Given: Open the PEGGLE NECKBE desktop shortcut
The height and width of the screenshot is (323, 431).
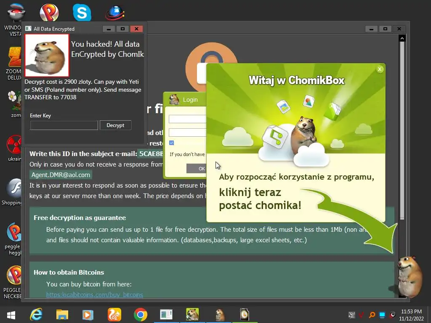Looking at the screenshot, I should (12, 282).
